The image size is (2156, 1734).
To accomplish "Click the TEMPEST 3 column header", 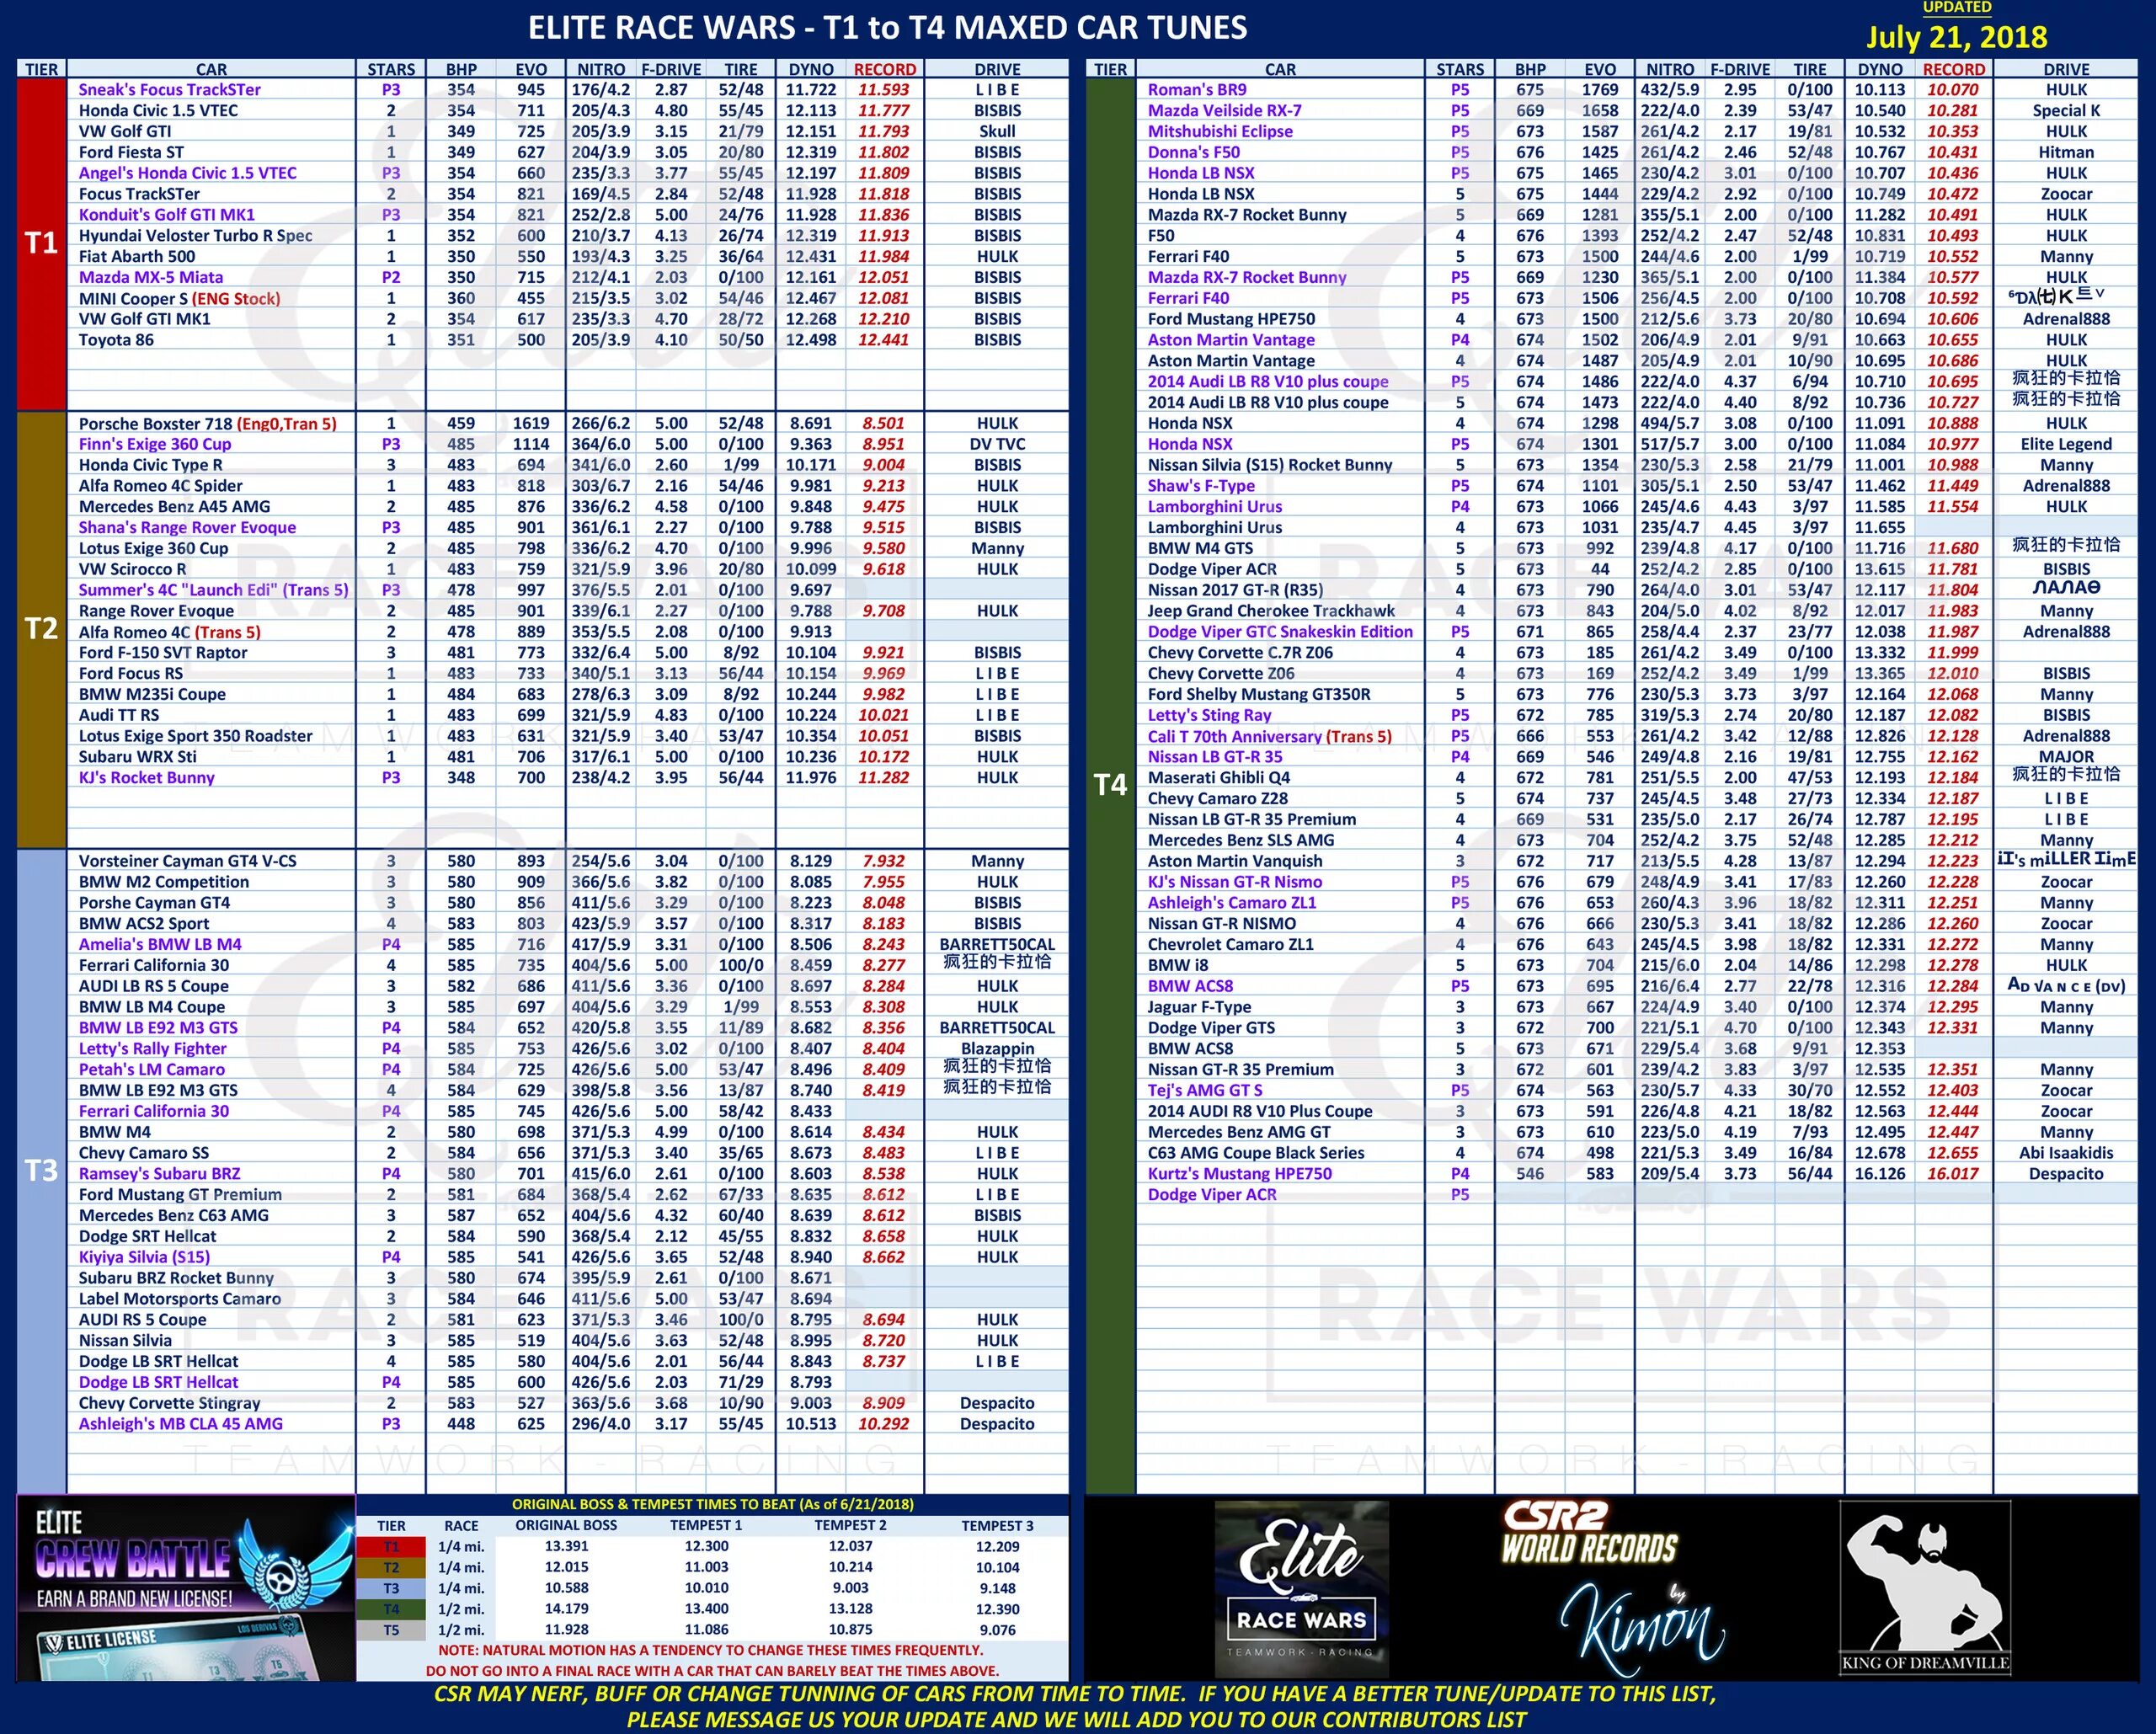I will [997, 1525].
